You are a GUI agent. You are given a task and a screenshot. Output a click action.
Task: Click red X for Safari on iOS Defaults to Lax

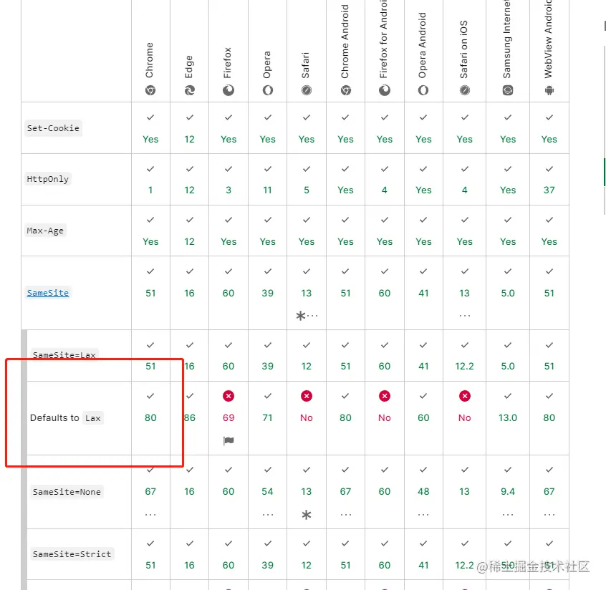pos(465,396)
